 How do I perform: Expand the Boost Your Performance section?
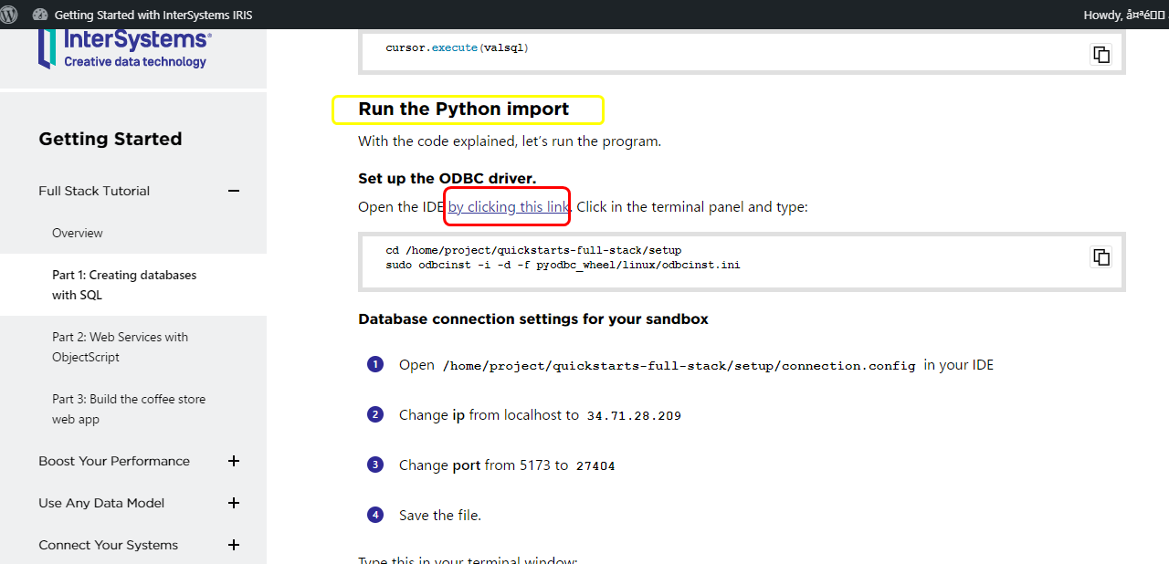234,461
